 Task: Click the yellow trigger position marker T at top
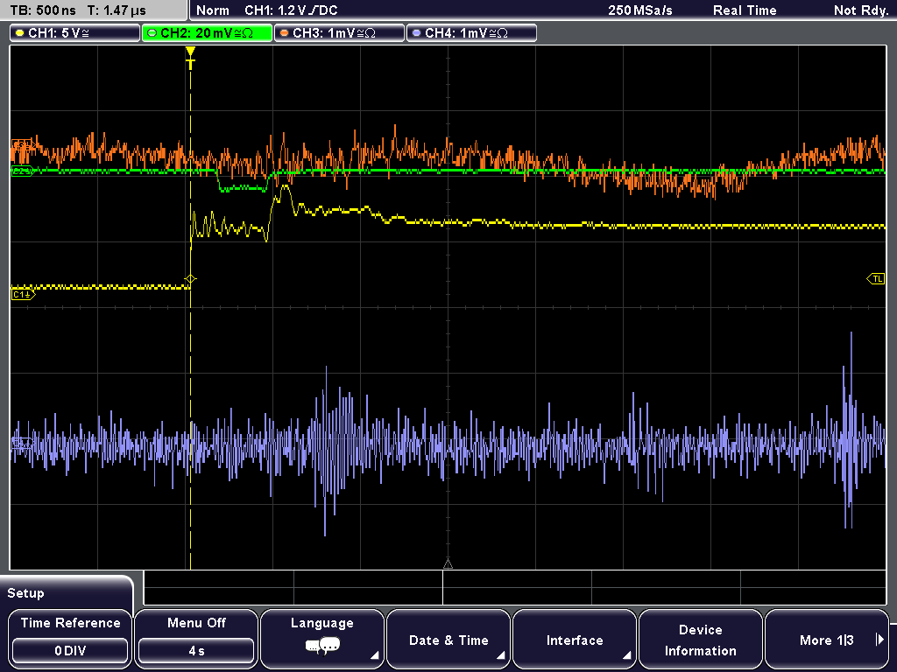click(190, 59)
